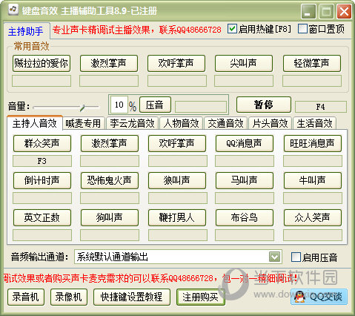
Task: Click the F3 hotkey field under 群众笑声
Action: [x=42, y=161]
